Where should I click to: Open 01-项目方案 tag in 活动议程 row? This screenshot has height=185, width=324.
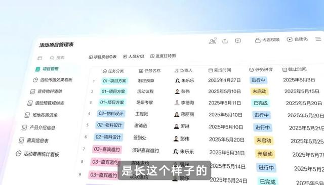pyautogui.click(x=113, y=91)
